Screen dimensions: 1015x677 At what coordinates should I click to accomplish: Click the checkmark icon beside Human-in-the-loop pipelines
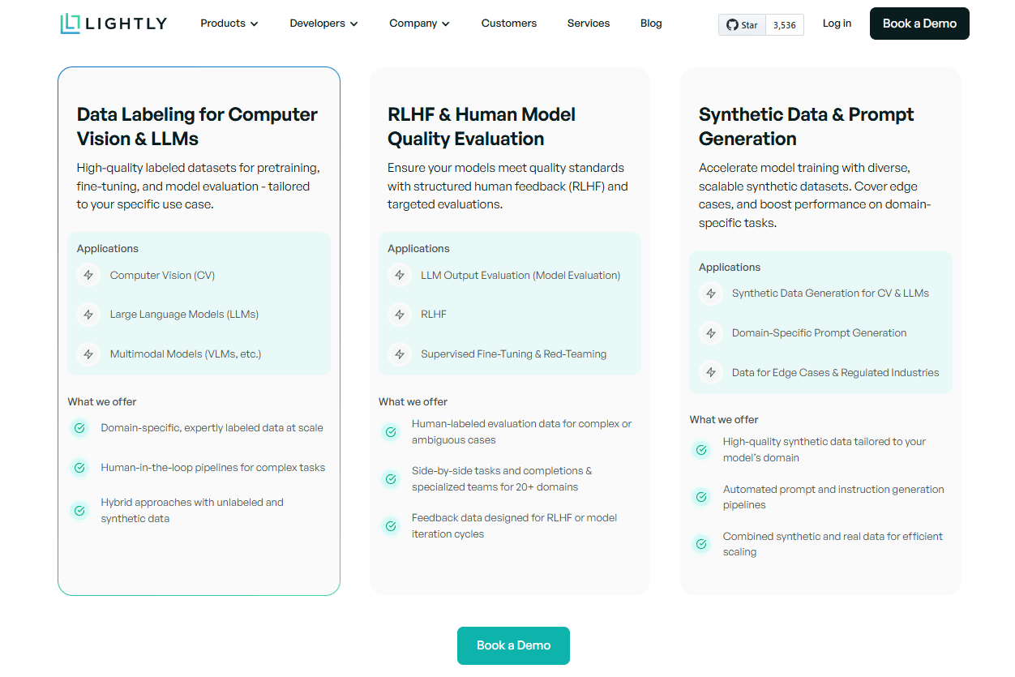[79, 468]
